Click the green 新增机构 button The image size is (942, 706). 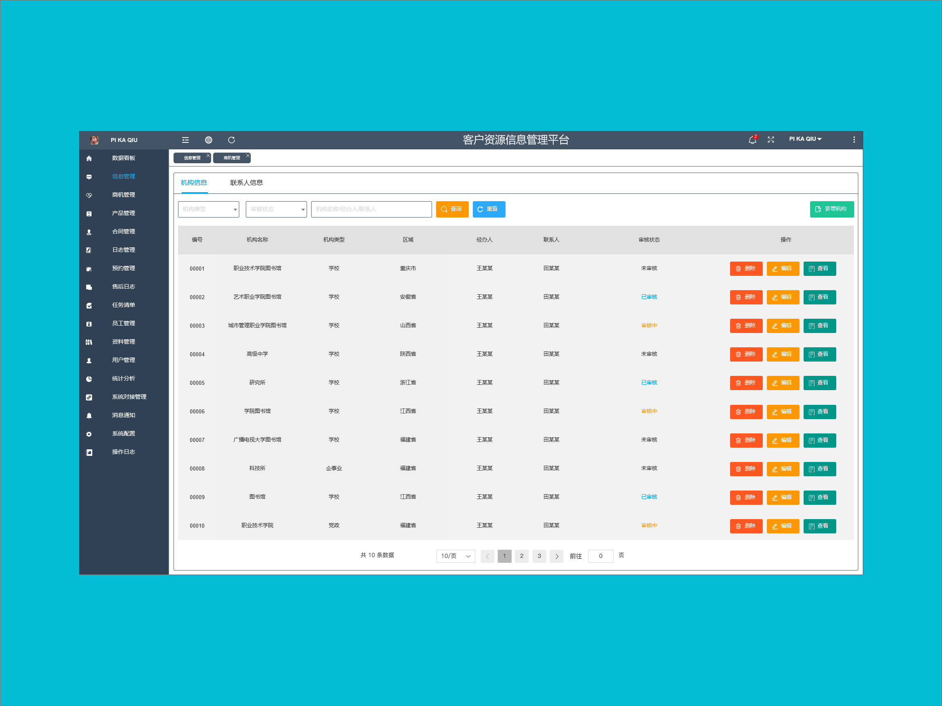pos(832,209)
